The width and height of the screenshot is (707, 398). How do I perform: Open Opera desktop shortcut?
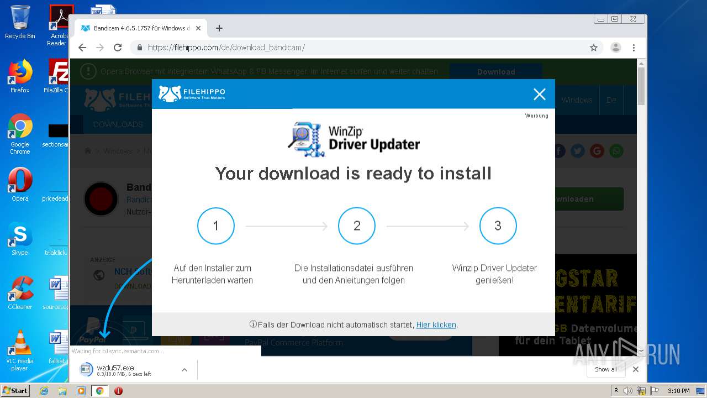point(20,185)
